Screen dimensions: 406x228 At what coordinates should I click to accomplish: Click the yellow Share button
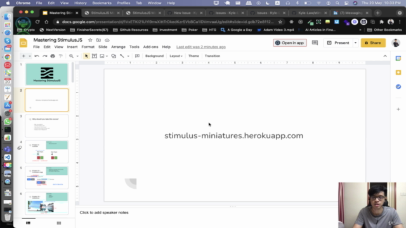click(x=373, y=42)
